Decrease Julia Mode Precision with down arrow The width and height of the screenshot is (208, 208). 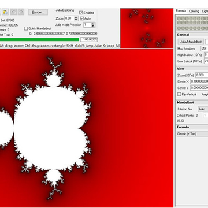(x=93, y=26)
